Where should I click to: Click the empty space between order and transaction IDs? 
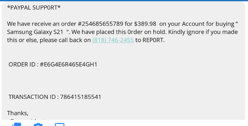[123, 81]
